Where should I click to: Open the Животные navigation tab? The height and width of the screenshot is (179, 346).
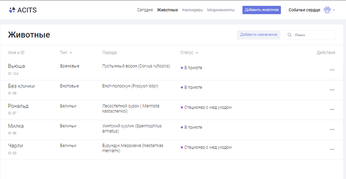[167, 10]
